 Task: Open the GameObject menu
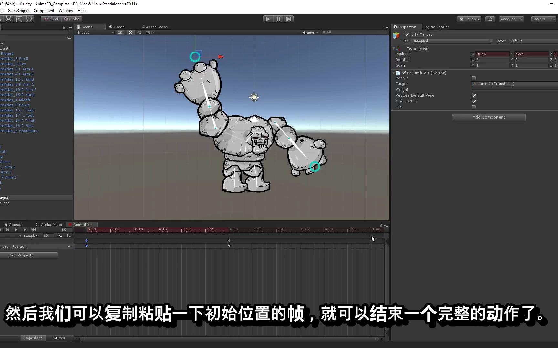point(18,11)
